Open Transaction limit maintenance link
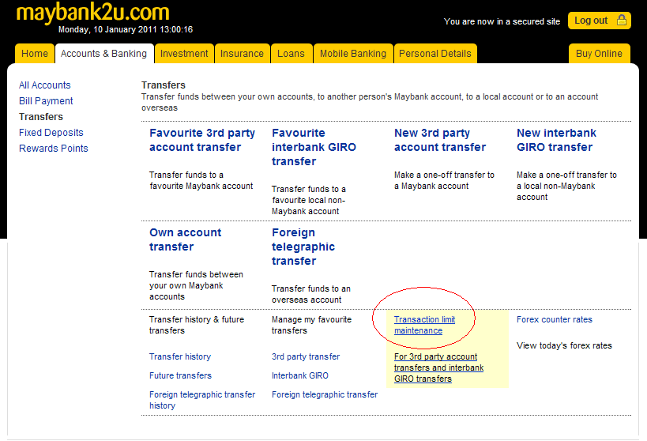The height and width of the screenshot is (441, 647). click(x=424, y=325)
